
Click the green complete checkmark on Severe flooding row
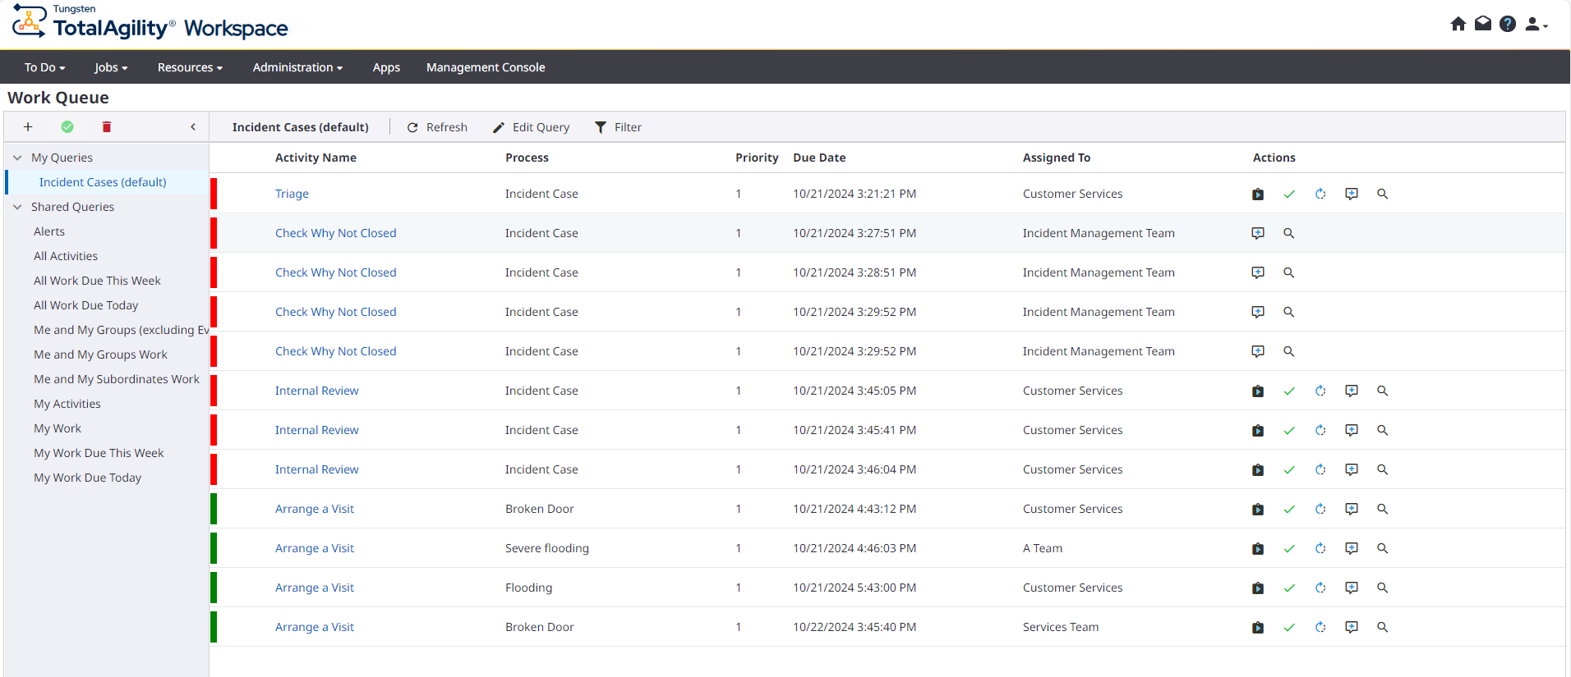coord(1289,549)
